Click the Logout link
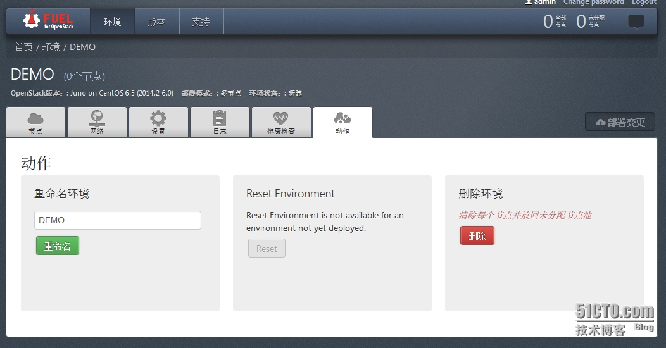 644,2
